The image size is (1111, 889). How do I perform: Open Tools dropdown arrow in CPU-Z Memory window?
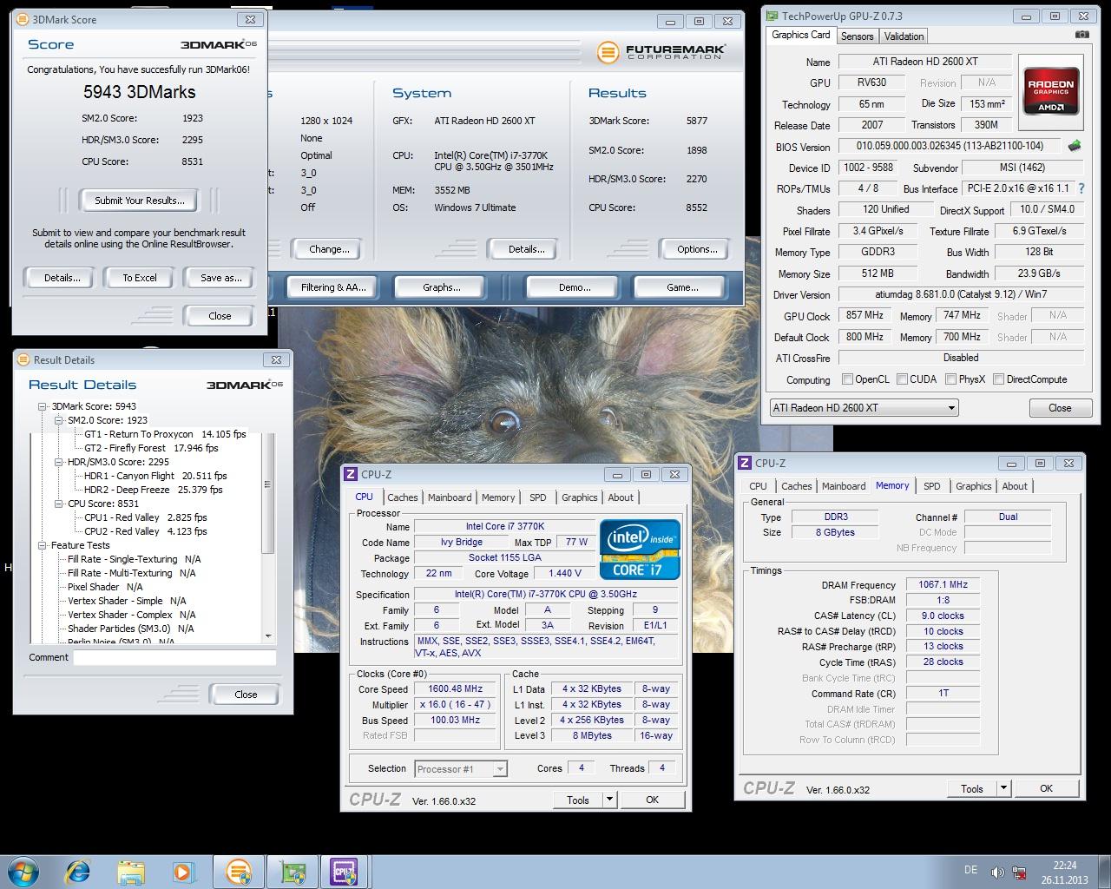pyautogui.click(x=1003, y=788)
